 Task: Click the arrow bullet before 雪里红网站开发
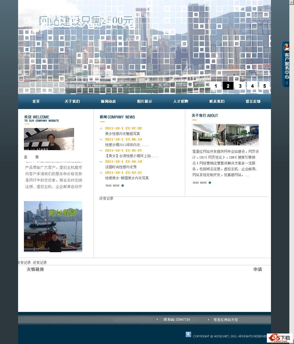pyautogui.click(x=209, y=320)
